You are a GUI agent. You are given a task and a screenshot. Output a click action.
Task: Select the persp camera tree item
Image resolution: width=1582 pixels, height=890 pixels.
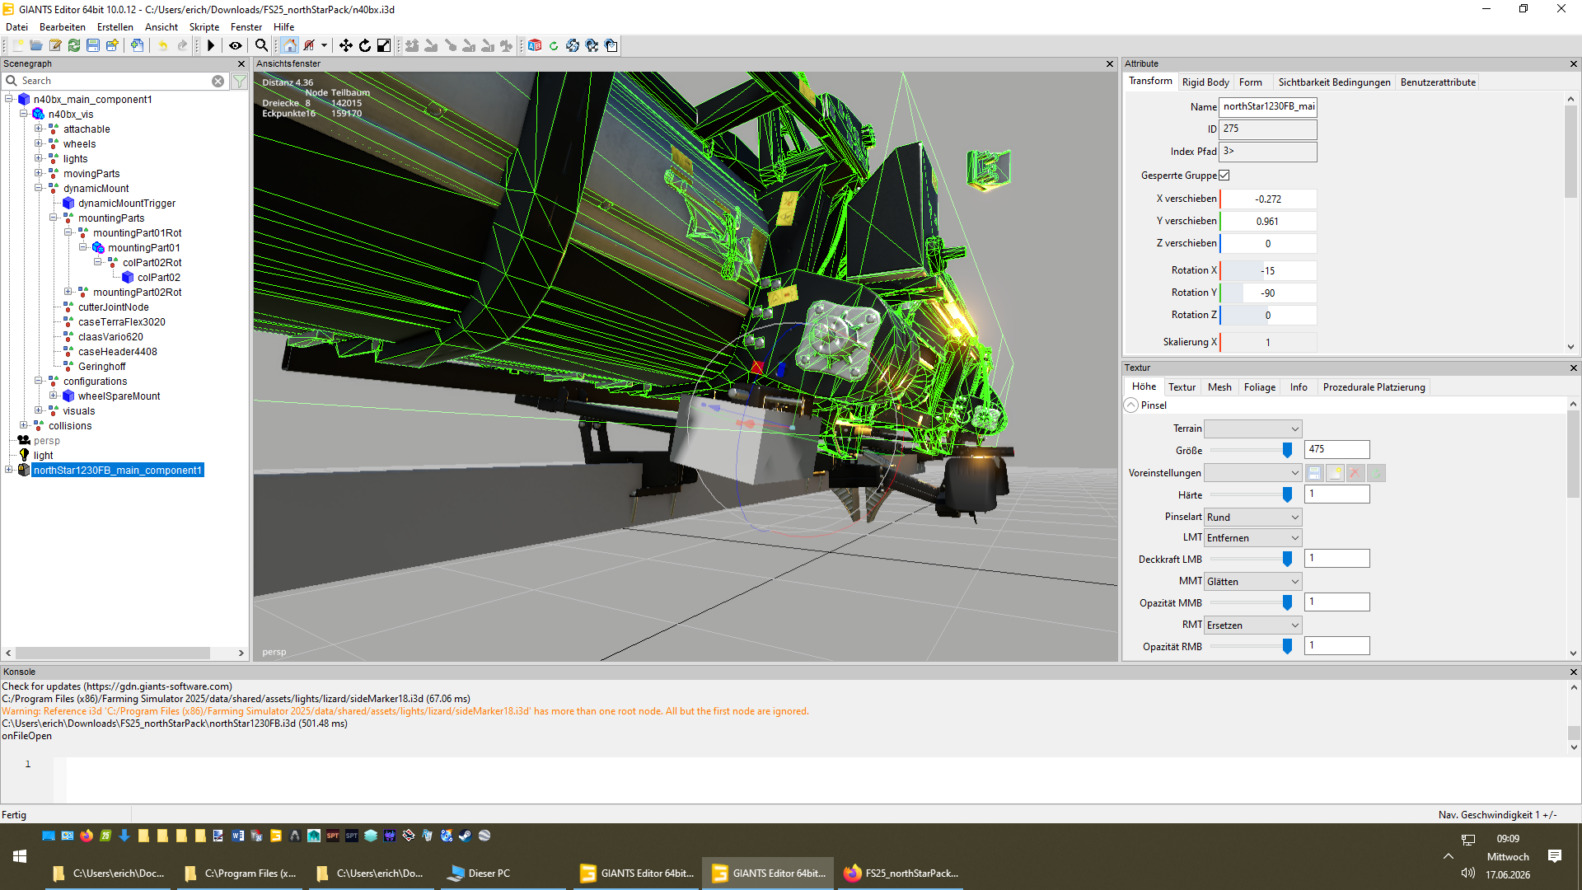[x=46, y=441]
